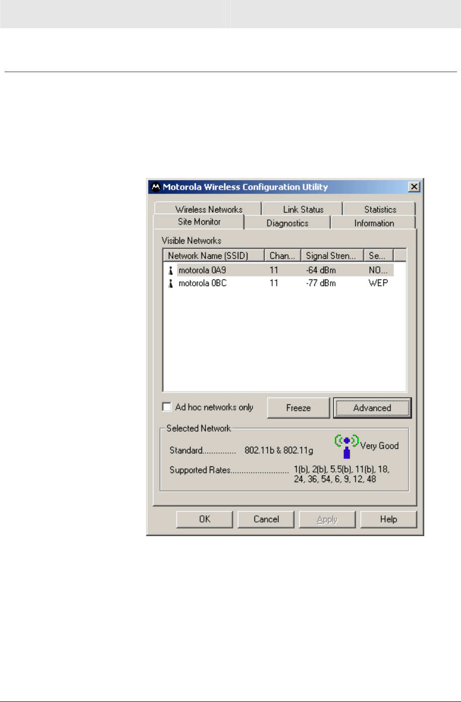
Task: Click the 802.11b & 802.11g standard value
Action: 279,450
